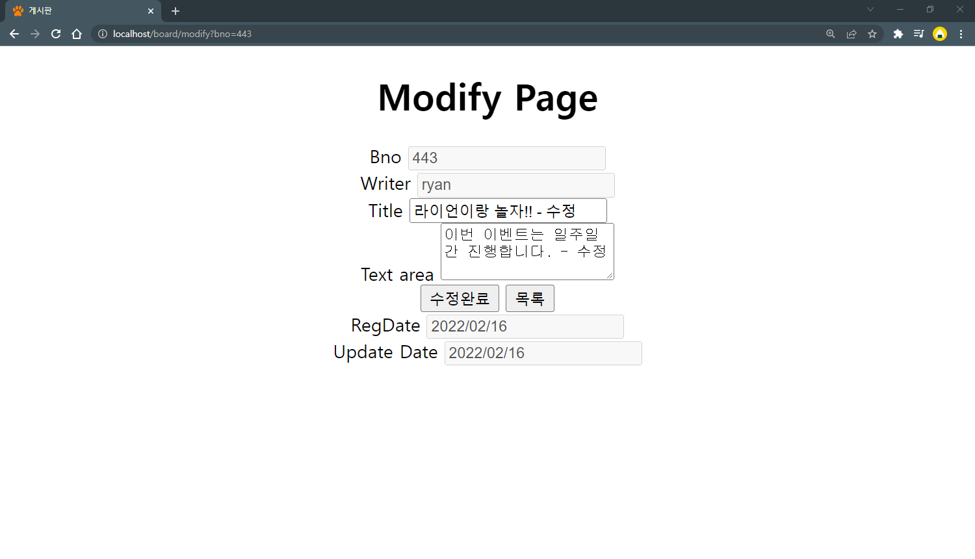This screenshot has height=559, width=975.
Task: Toggle focus into the Title input field
Action: 508,210
